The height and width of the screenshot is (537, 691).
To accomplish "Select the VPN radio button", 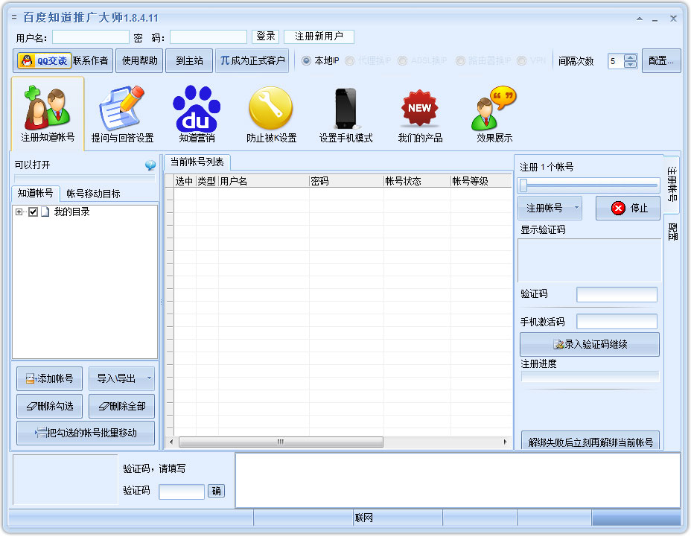I will coord(521,60).
